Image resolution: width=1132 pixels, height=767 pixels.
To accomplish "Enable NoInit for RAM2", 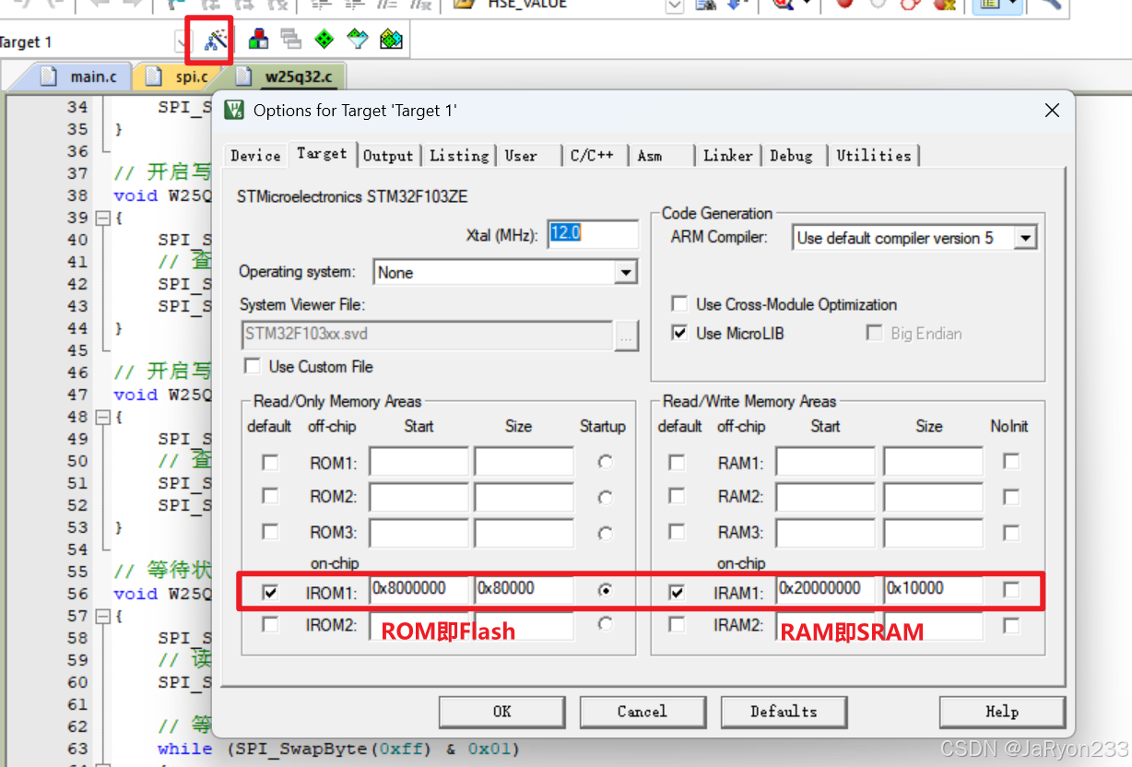I will click(1011, 496).
